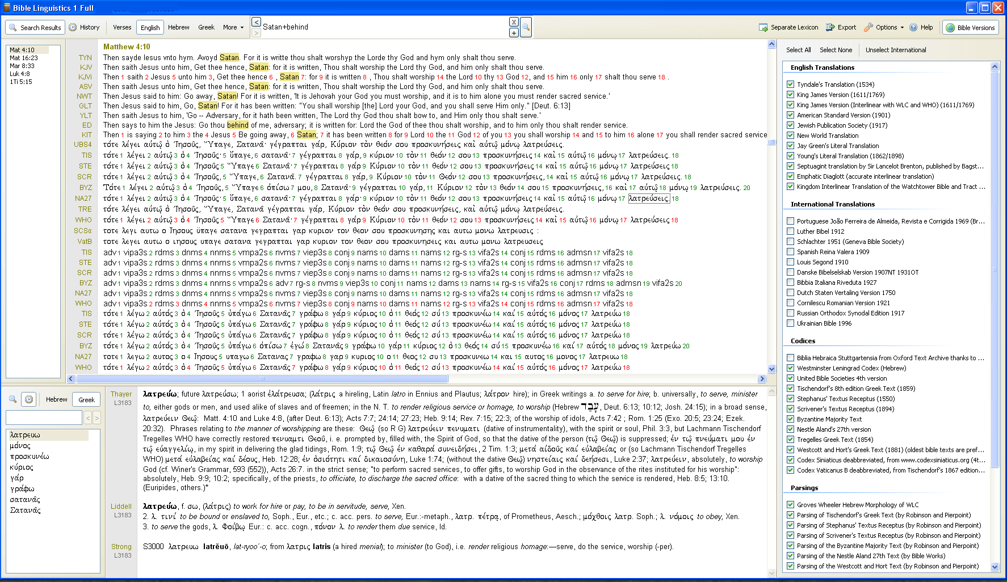
Task: Click the lexicon panel history clock icon
Action: [30, 399]
